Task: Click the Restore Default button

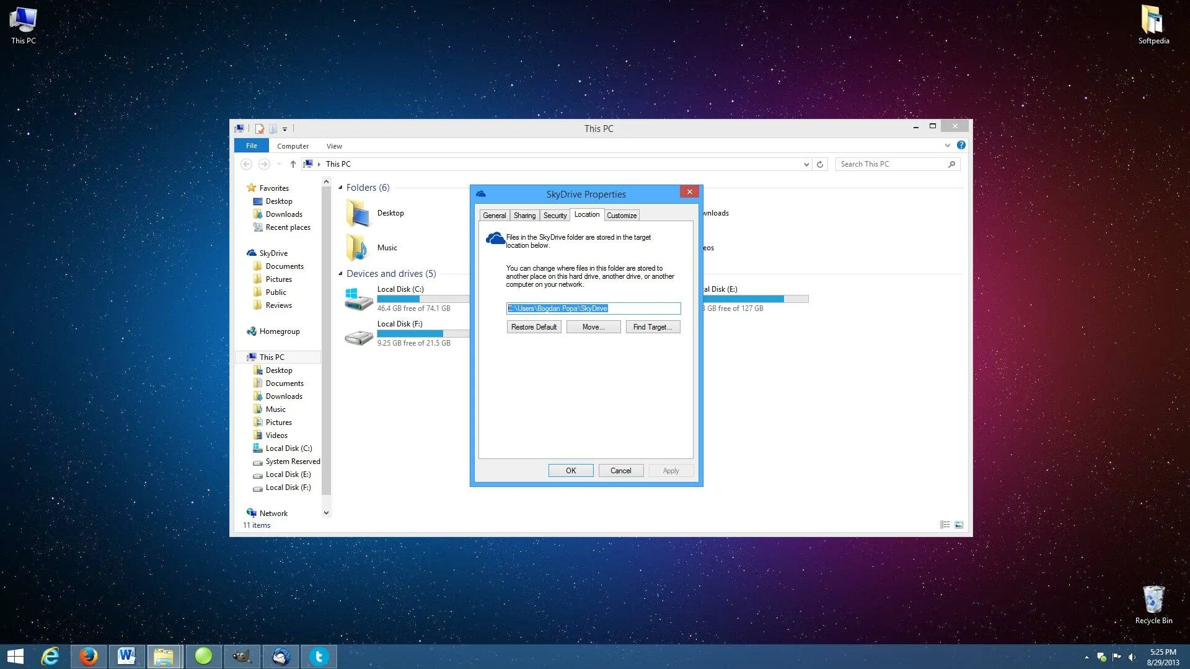Action: (534, 327)
